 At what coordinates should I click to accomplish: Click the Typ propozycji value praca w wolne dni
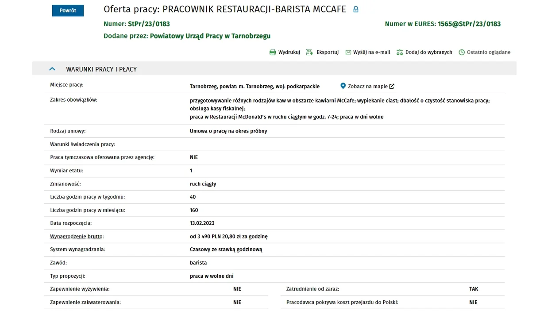coord(212,276)
